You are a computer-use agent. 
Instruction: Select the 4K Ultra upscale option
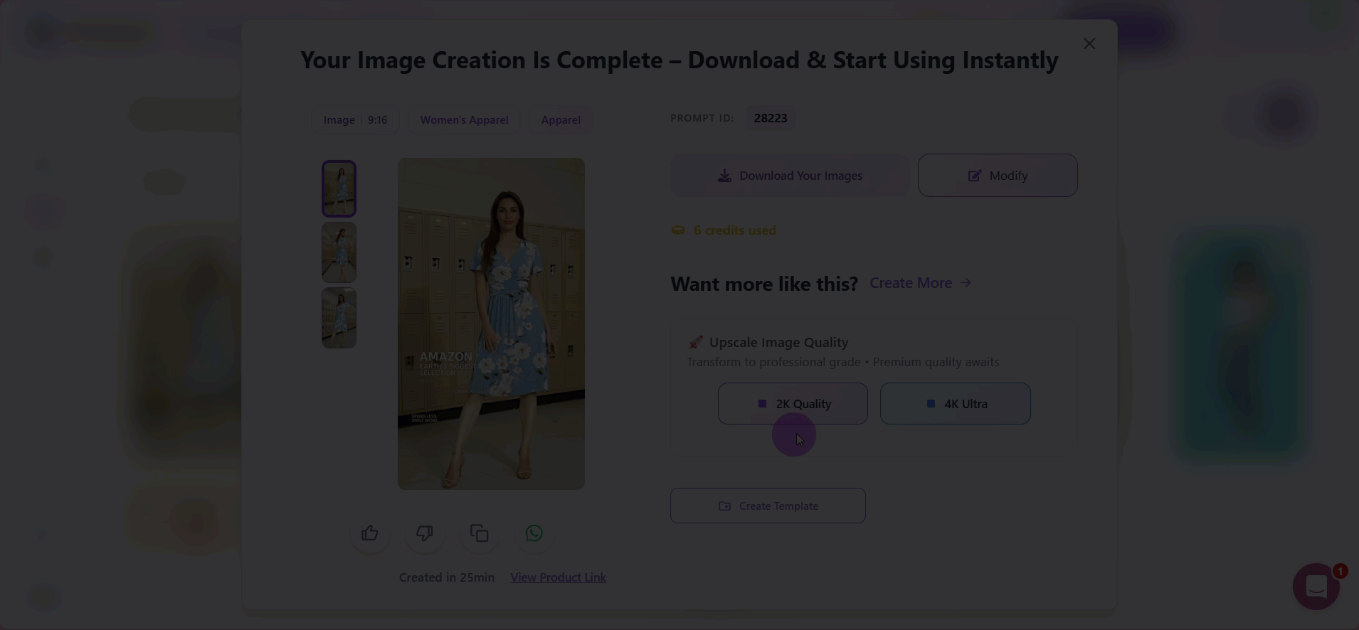click(955, 404)
